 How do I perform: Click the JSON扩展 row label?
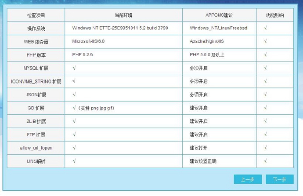[36, 94]
